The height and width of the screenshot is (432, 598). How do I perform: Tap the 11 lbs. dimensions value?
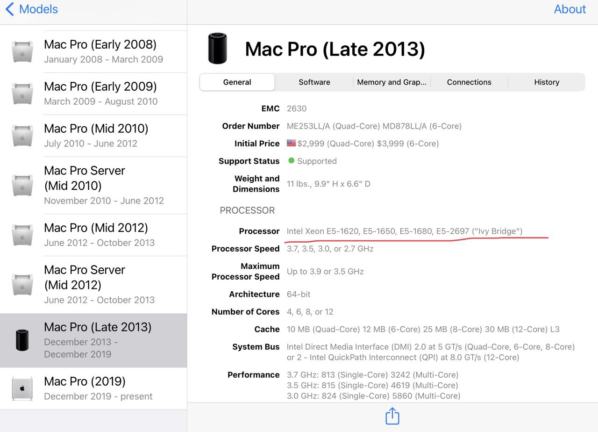point(328,184)
